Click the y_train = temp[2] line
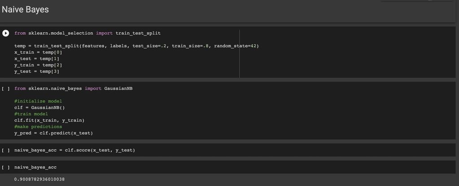Image resolution: width=459 pixels, height=186 pixels. point(36,65)
